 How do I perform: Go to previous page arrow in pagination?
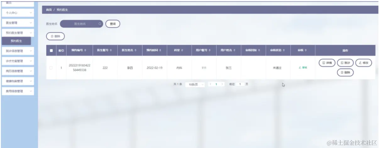tap(210, 85)
